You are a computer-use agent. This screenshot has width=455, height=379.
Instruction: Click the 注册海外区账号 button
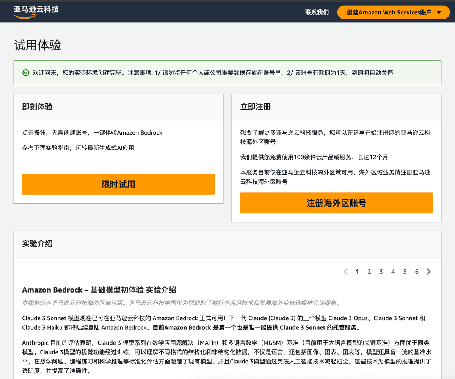coord(336,203)
